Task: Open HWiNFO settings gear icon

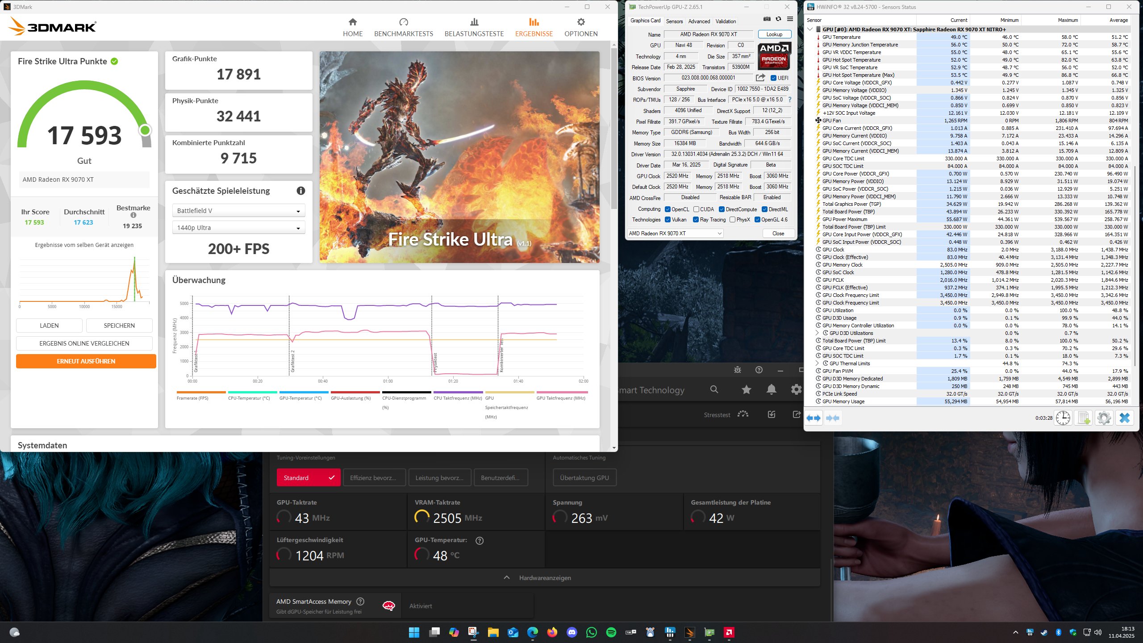Action: pyautogui.click(x=1104, y=418)
